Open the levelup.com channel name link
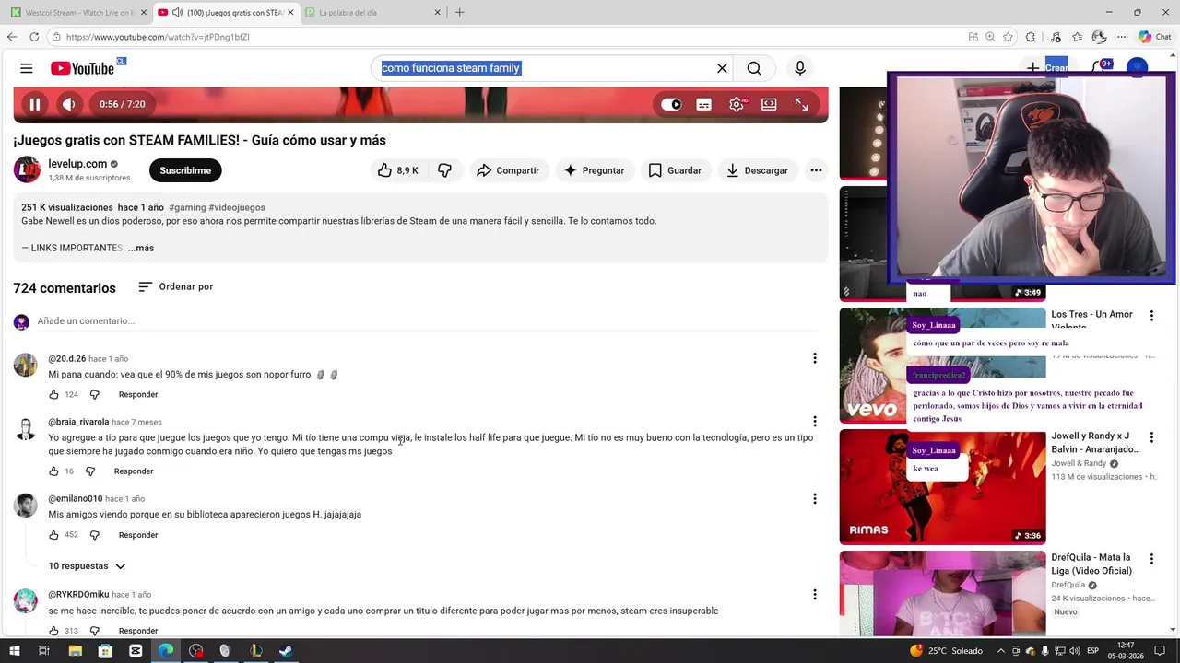 click(77, 164)
